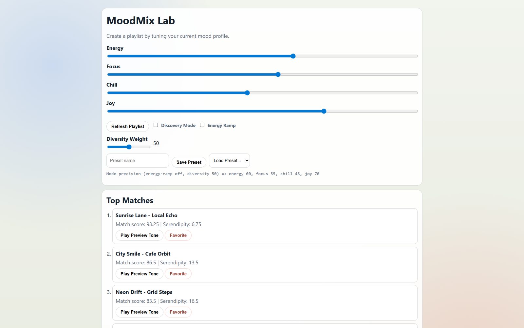The image size is (524, 328).
Task: Click the Match score 83.5 line
Action: point(157,301)
